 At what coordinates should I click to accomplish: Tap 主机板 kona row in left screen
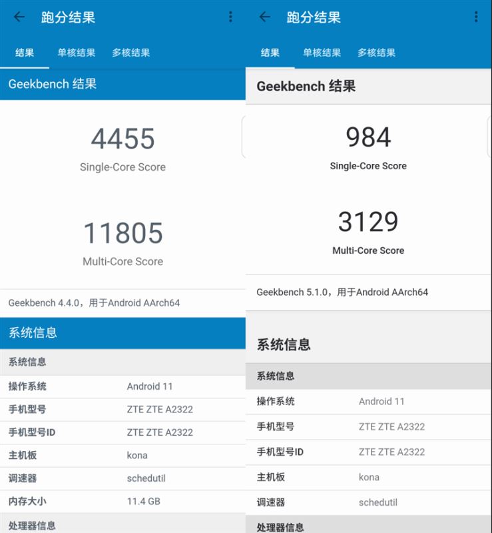click(123, 456)
